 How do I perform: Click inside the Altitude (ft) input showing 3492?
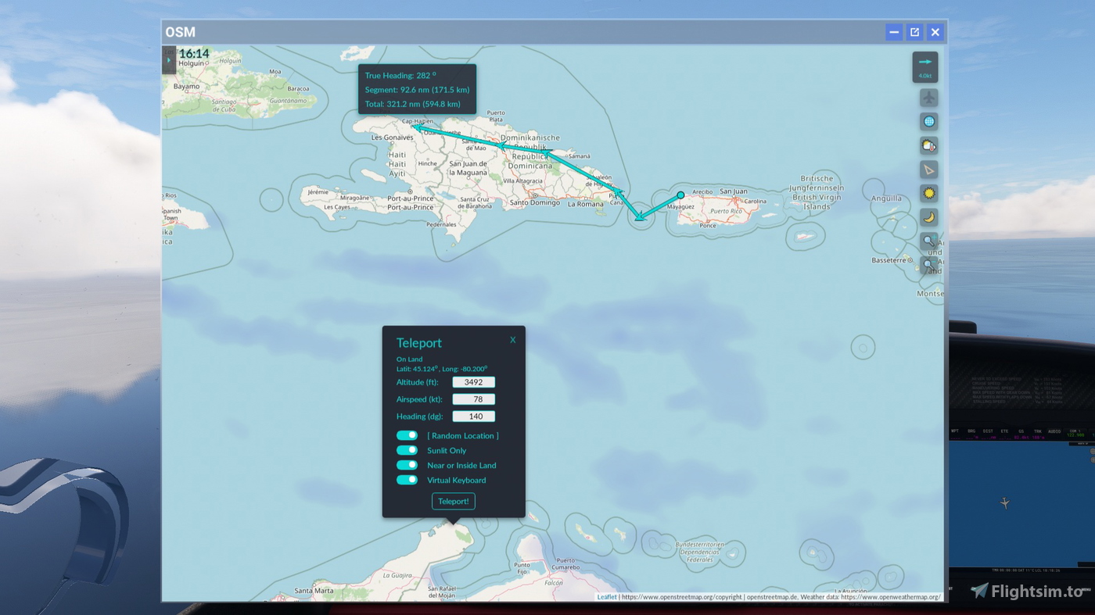pos(473,381)
